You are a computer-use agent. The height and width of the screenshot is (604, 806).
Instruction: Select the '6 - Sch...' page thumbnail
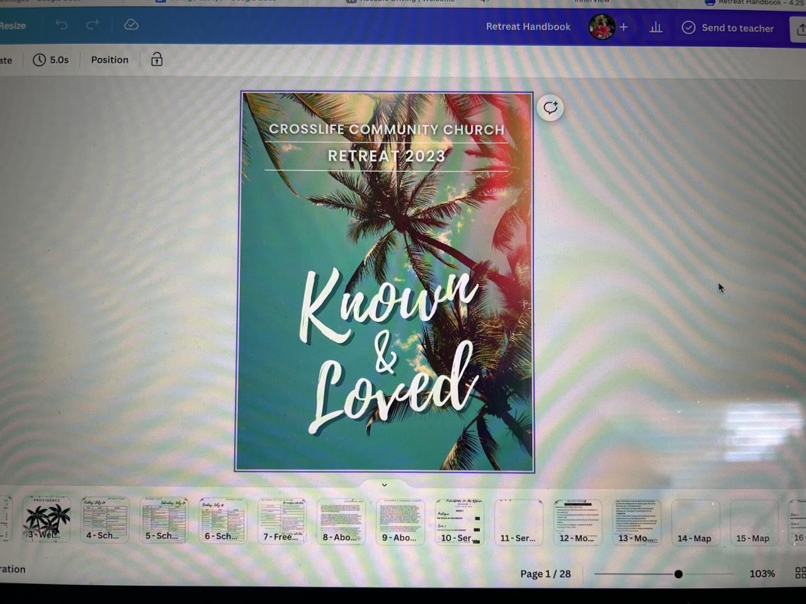(x=222, y=520)
